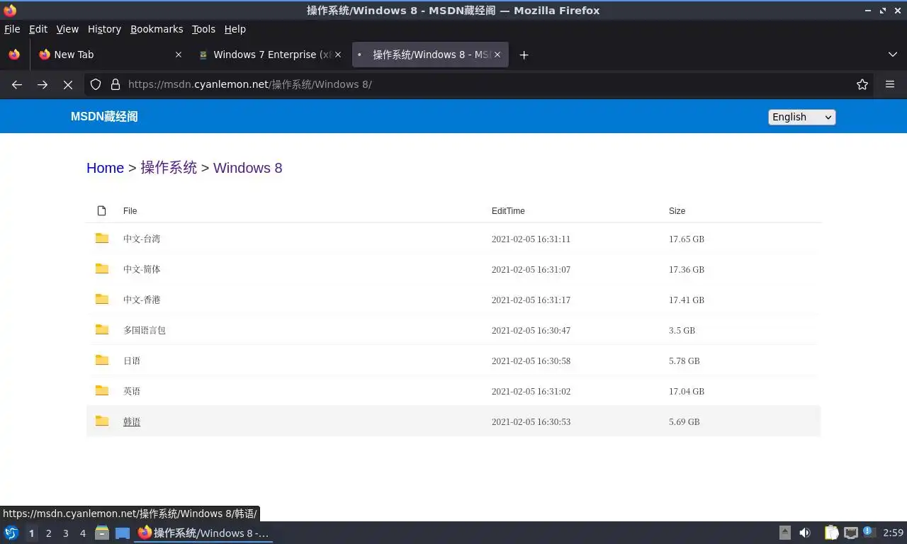Open the 中文-香港 folder link
The image size is (907, 544).
pos(142,300)
